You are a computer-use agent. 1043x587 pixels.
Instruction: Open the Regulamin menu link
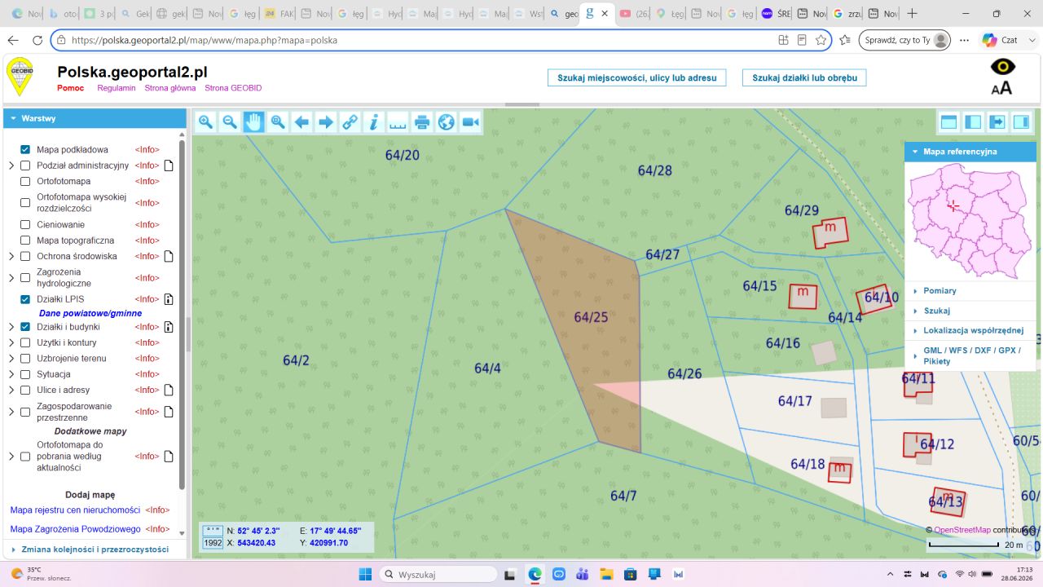coord(117,88)
